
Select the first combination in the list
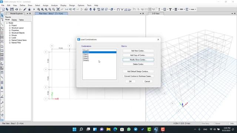[x=100, y=50]
